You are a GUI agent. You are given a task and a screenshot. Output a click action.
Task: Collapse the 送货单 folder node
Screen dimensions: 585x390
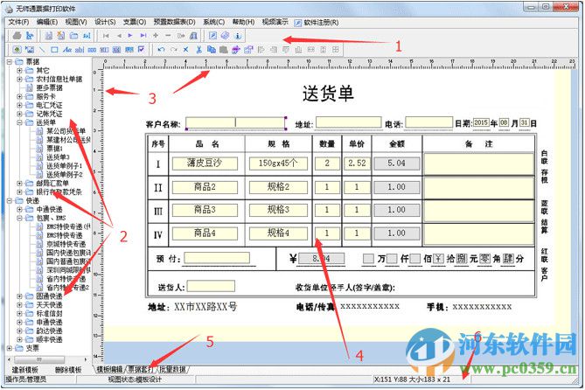coord(19,122)
